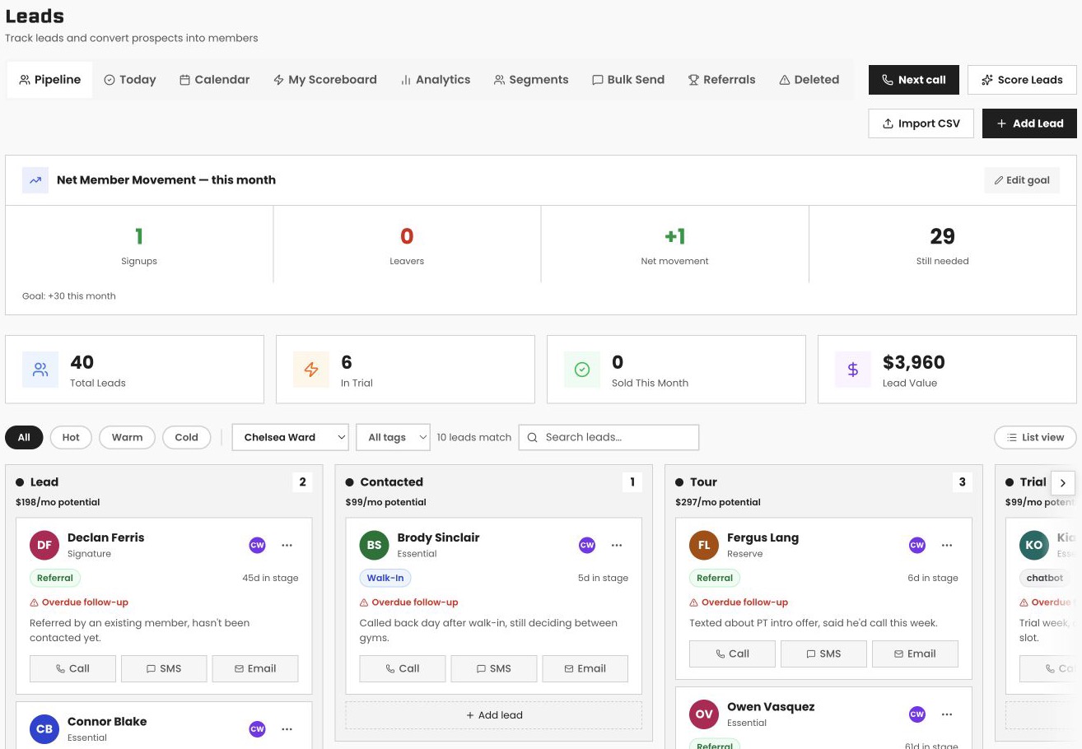Open the three-dot menu on Fergus Lang card
Screen dimensions: 1082x749
coord(947,545)
